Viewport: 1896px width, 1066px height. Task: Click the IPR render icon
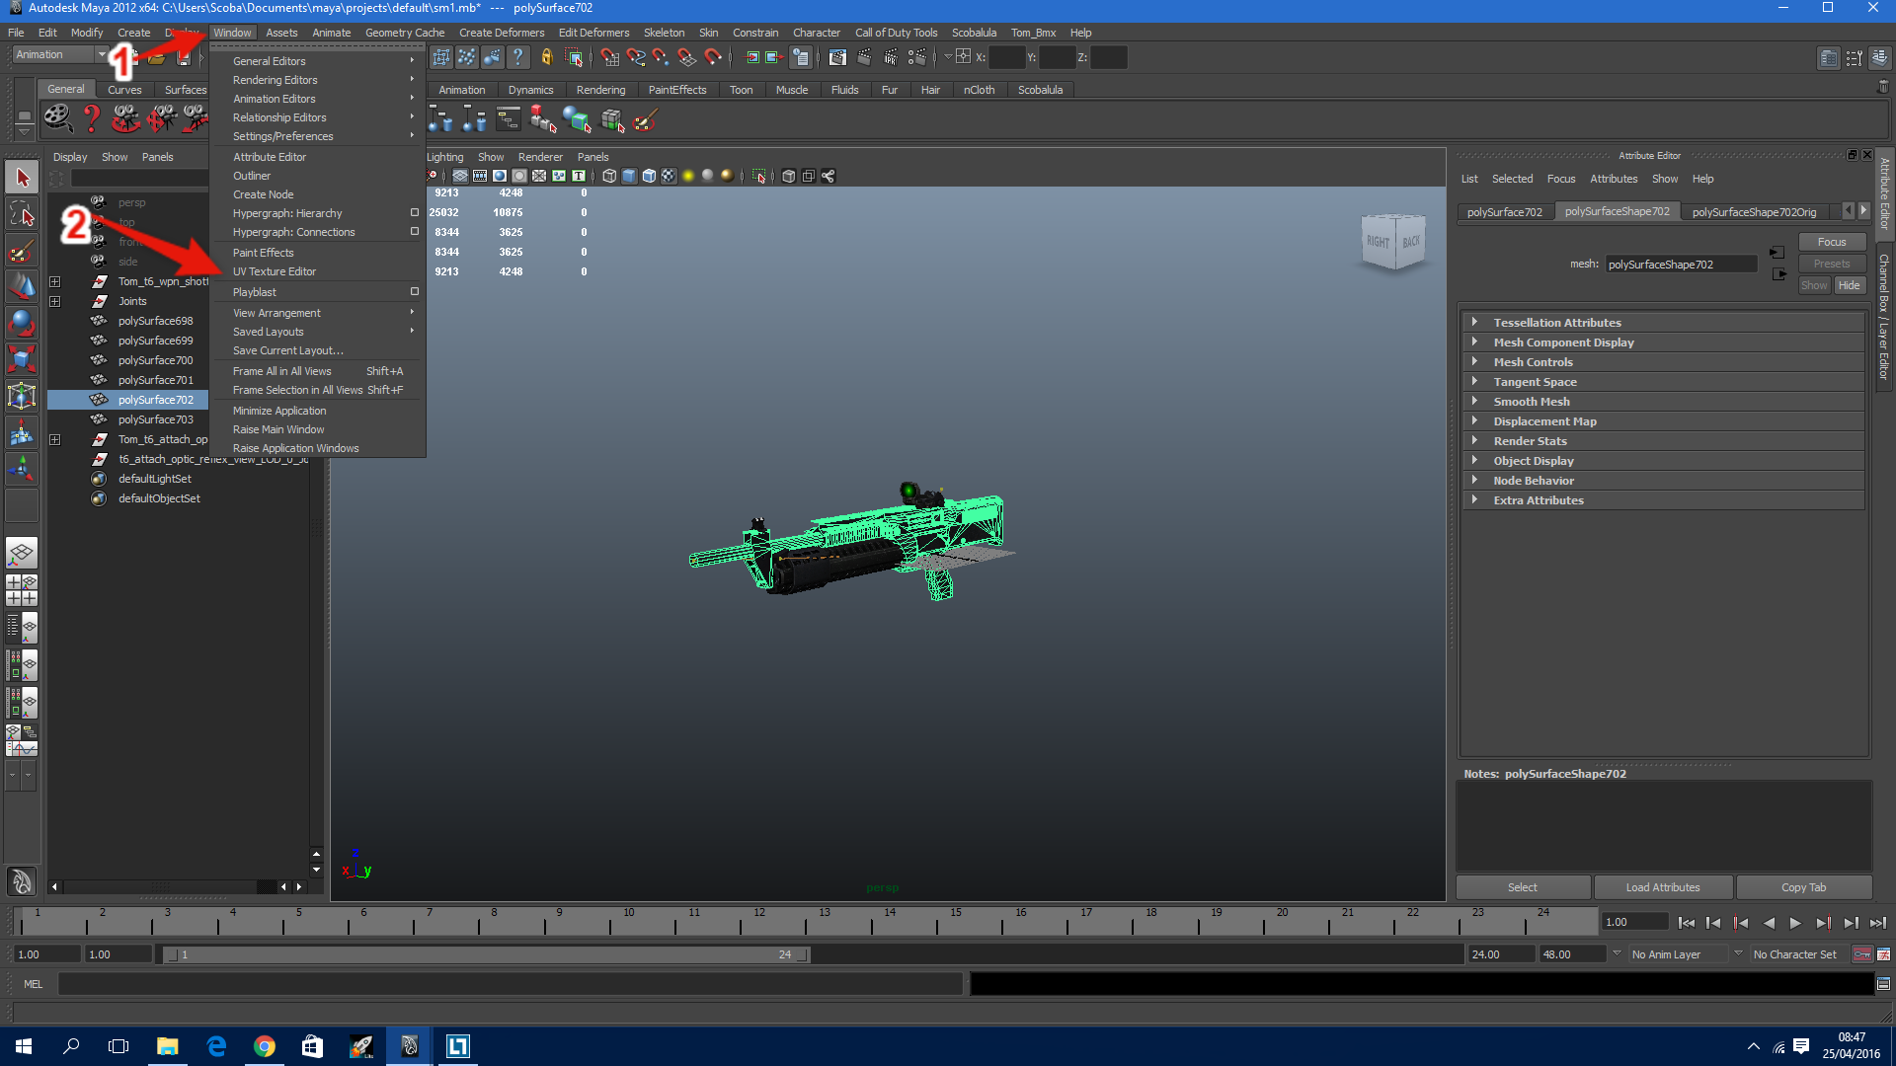point(891,57)
